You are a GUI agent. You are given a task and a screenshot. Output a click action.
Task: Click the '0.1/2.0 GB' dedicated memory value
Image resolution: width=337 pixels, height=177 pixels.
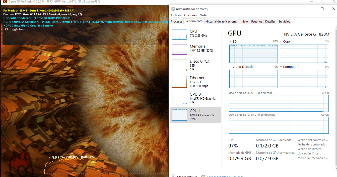pyautogui.click(x=267, y=146)
